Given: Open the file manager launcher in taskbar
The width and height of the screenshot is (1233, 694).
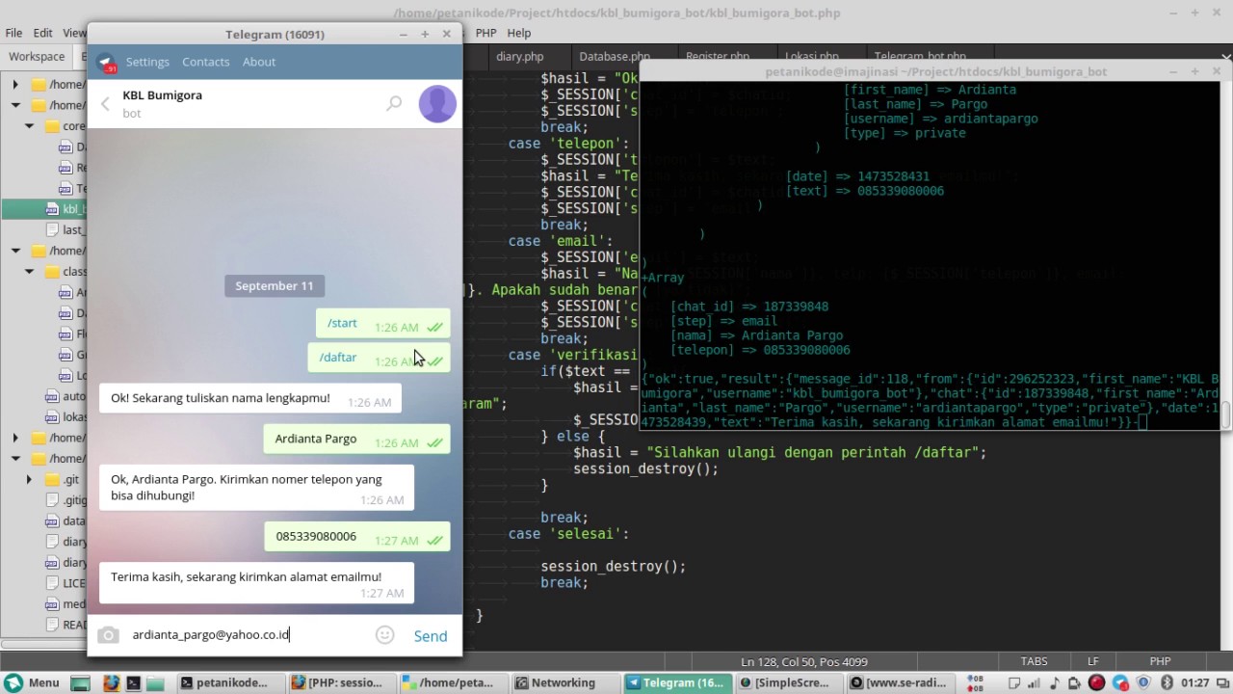Looking at the screenshot, I should coord(155,682).
